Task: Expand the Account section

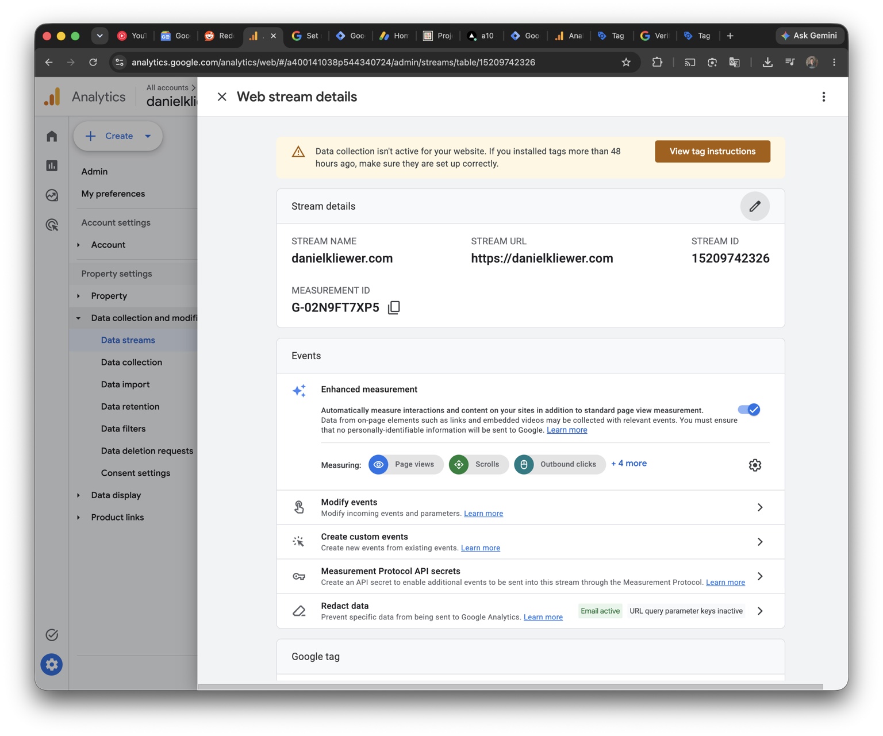Action: [79, 245]
